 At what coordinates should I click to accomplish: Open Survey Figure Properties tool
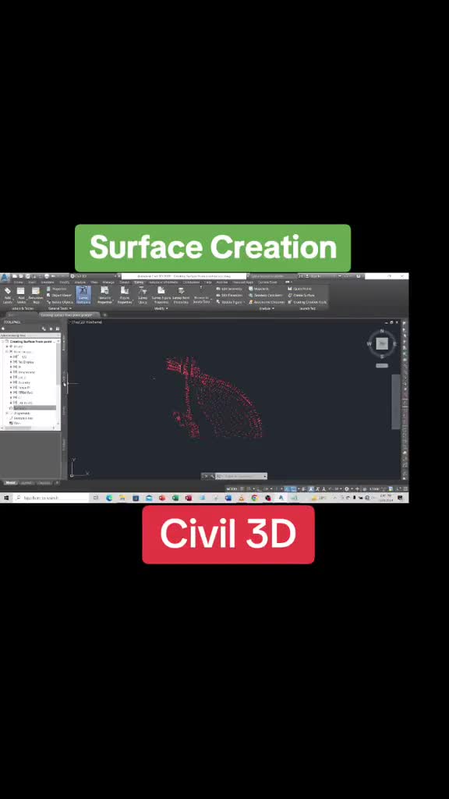tap(161, 295)
